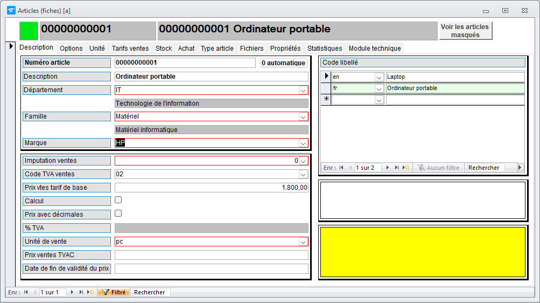Go to first record in bottom navigator
540x303 pixels.
(26, 292)
